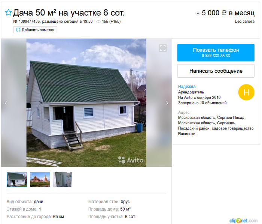This screenshot has height=224, width=262.
Task: Select the monastery photo thumbnail
Action: point(40,180)
